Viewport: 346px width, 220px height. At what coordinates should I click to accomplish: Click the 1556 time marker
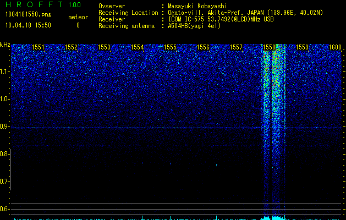coord(203,47)
